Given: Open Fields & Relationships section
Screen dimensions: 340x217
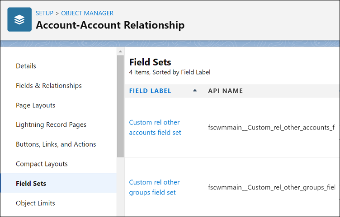Looking at the screenshot, I should [49, 86].
